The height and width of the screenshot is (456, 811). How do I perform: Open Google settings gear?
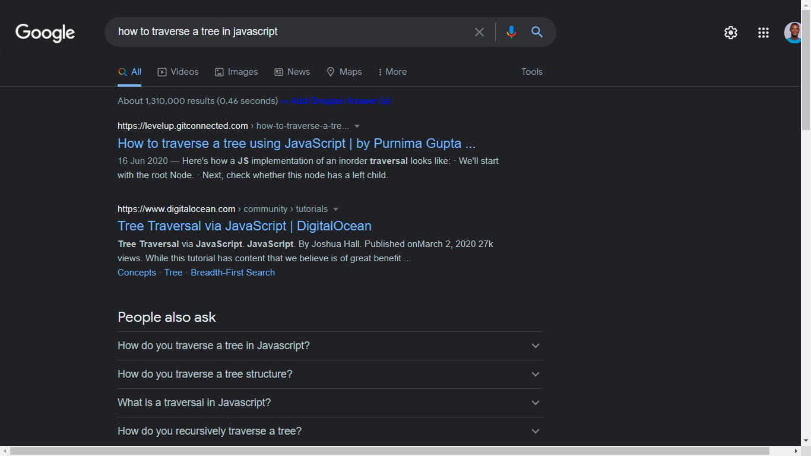(x=731, y=33)
